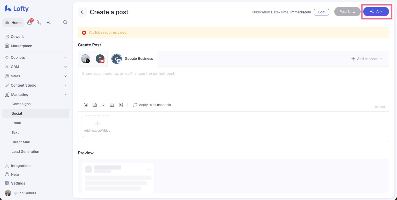Go to the Home tab
This screenshot has width=397, height=200.
pyautogui.click(x=13, y=23)
